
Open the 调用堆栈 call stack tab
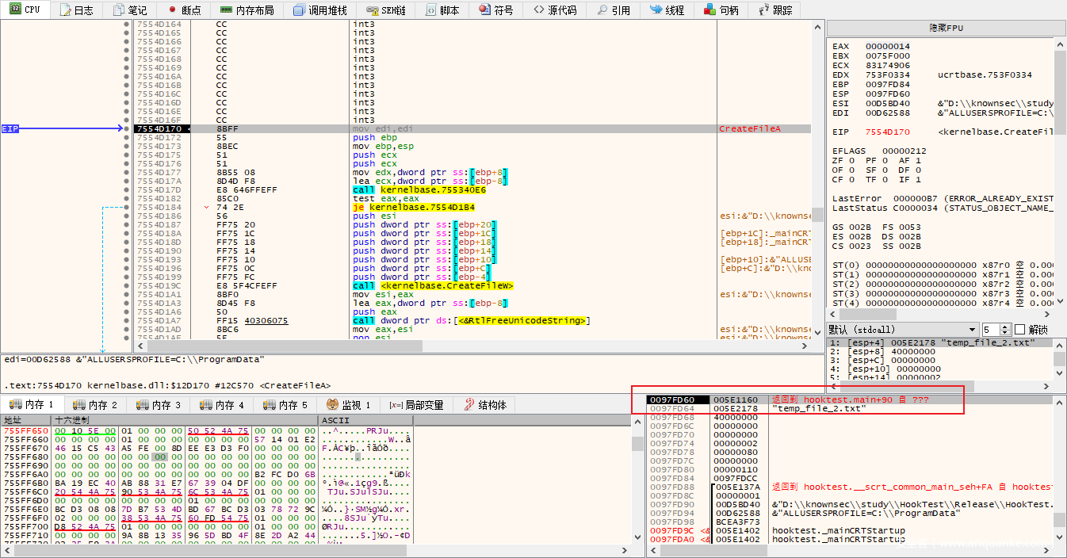pos(320,10)
